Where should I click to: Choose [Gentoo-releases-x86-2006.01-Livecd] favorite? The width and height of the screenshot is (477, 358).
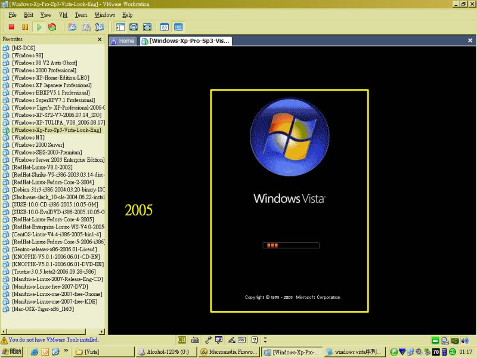pos(54,249)
